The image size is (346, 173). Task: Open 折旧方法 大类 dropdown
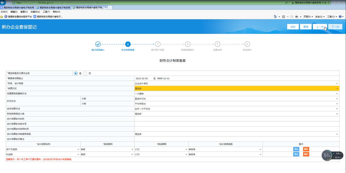236,99
